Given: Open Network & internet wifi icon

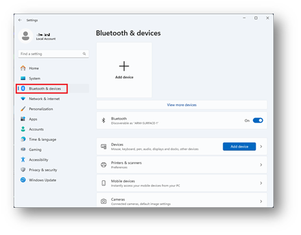Looking at the screenshot, I should 23,99.
